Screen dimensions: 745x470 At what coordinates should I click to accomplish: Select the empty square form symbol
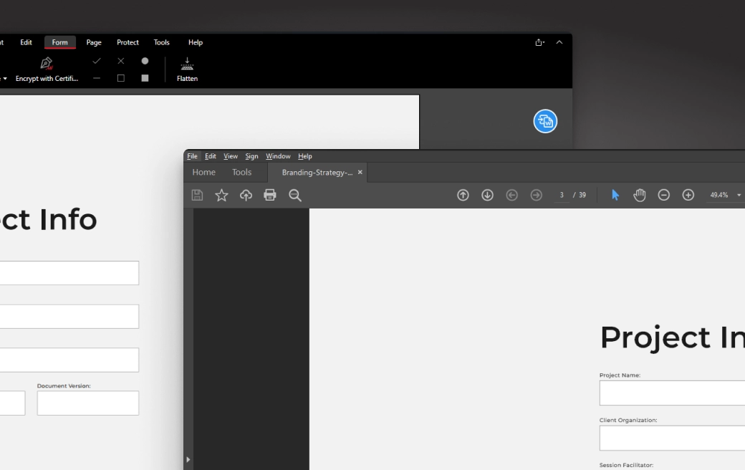pyautogui.click(x=120, y=78)
